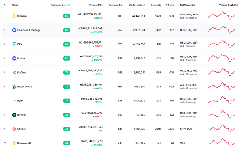The image size is (240, 148).
Task: Open the Kraken exchange link
Action: click(x=21, y=58)
